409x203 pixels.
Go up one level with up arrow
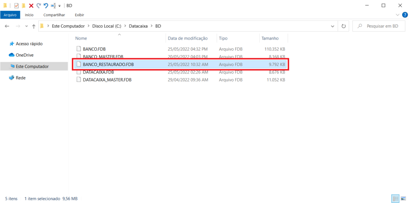coord(34,26)
